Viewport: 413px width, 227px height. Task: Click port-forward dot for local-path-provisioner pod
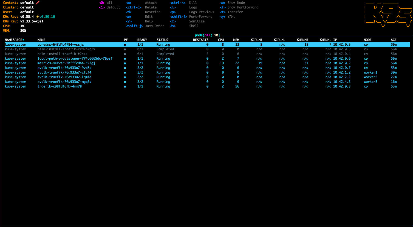[125, 59]
